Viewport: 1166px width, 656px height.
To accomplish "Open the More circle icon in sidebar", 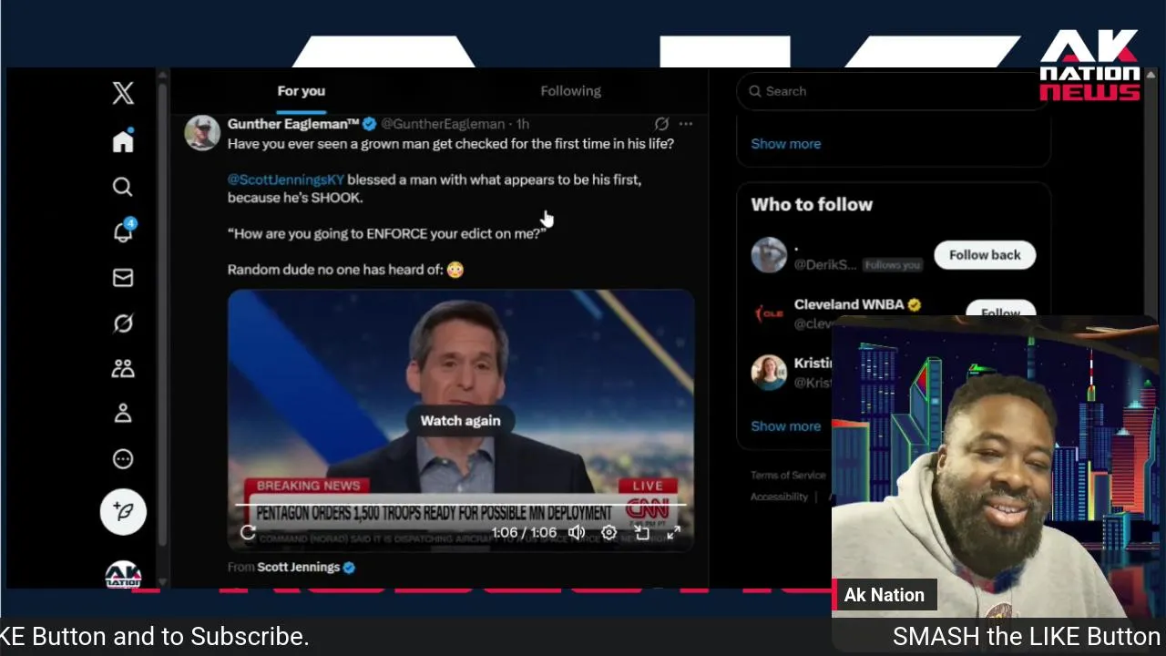I will pos(123,459).
